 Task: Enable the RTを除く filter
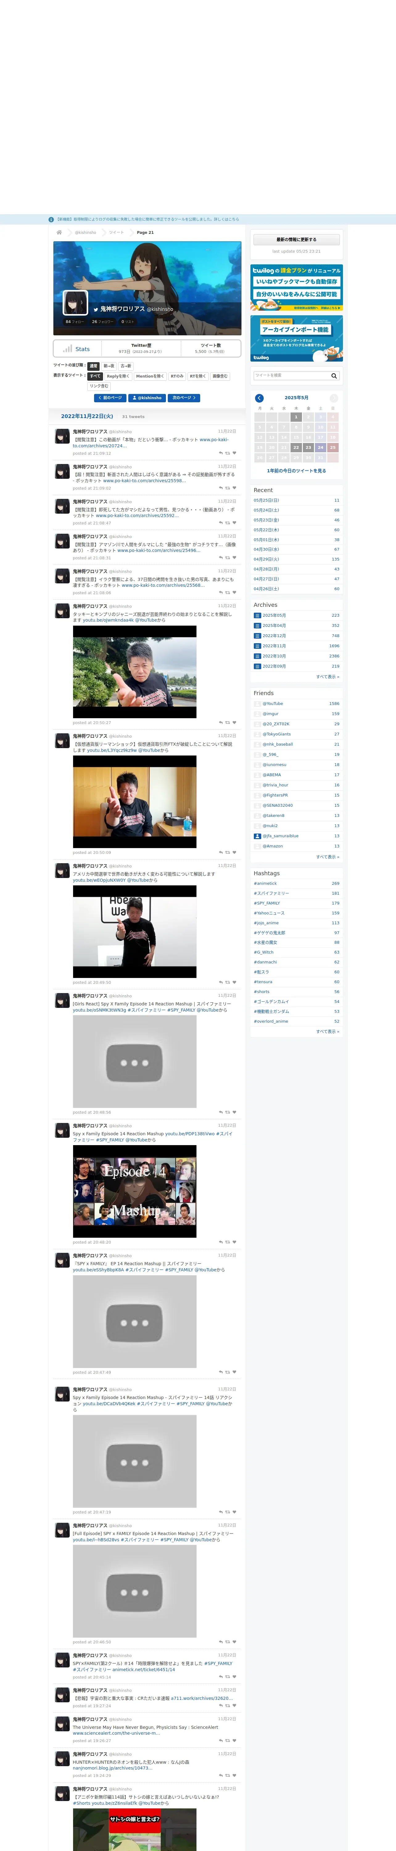click(x=198, y=376)
